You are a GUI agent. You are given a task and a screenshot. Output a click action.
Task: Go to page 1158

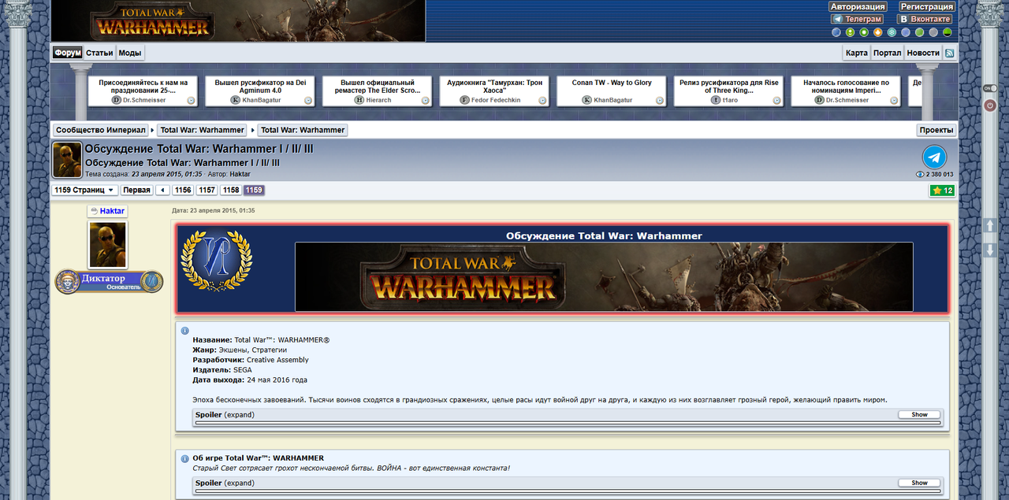231,191
